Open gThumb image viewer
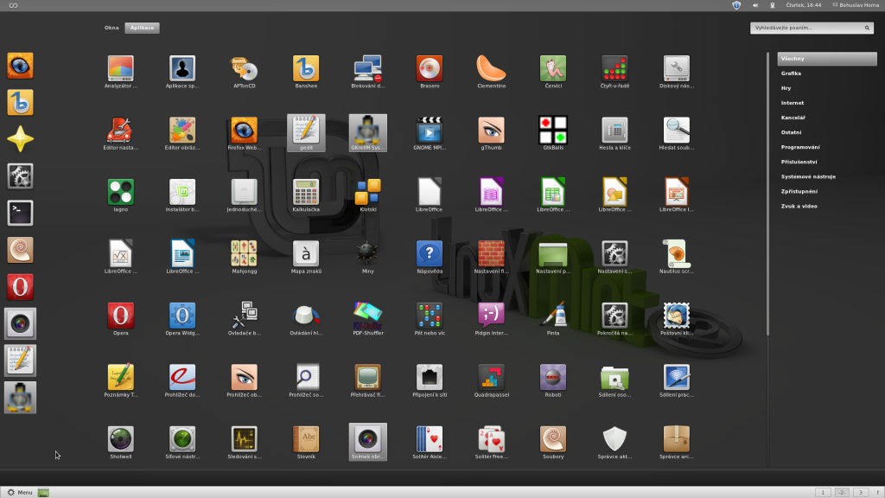 tap(491, 133)
